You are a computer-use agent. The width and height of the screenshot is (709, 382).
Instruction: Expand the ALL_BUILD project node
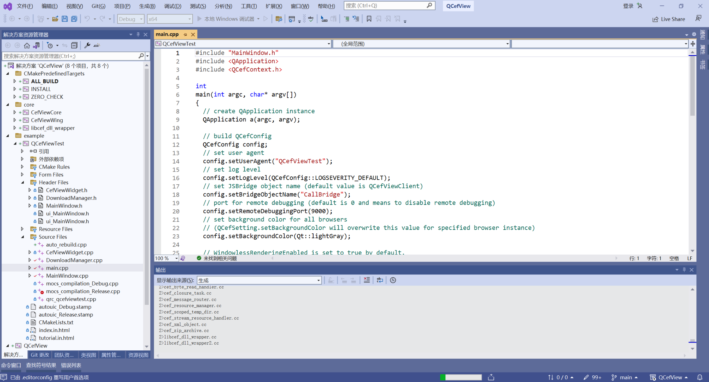15,81
